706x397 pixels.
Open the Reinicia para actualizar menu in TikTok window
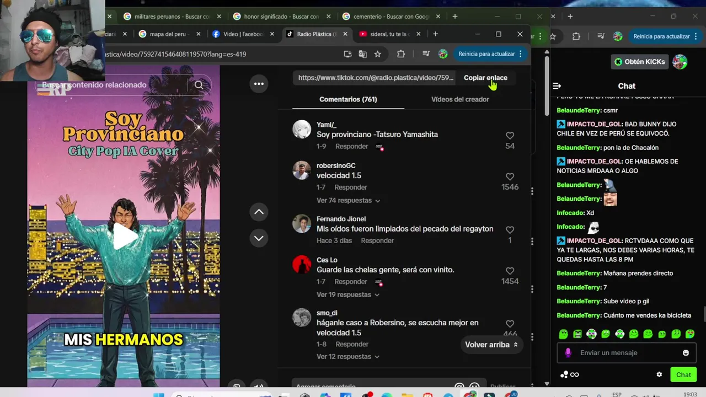click(x=490, y=54)
